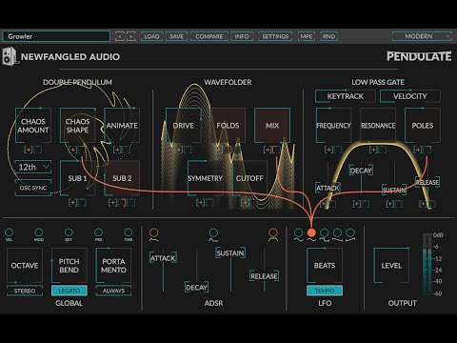Select the highlighted orange LFO waveform icon
This screenshot has height=343, width=457.
click(311, 233)
